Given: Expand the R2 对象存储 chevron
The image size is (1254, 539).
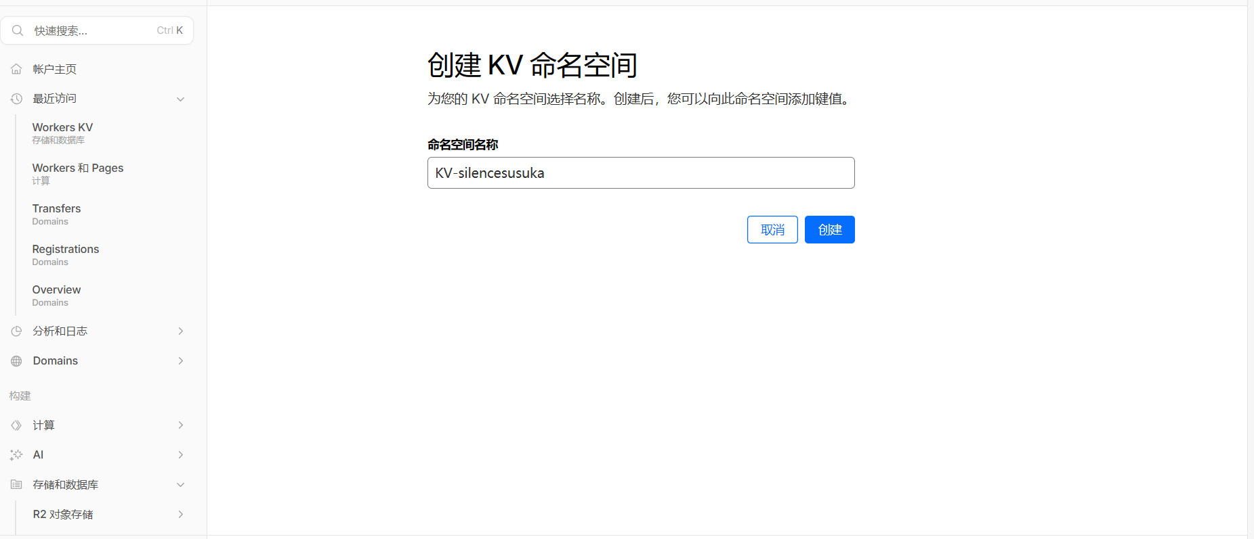Looking at the screenshot, I should [x=181, y=515].
